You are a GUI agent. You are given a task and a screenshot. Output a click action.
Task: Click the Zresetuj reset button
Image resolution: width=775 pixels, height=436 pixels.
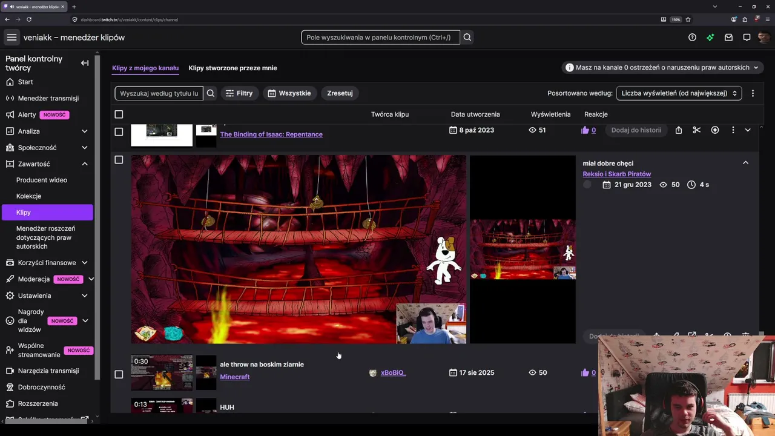click(x=340, y=93)
